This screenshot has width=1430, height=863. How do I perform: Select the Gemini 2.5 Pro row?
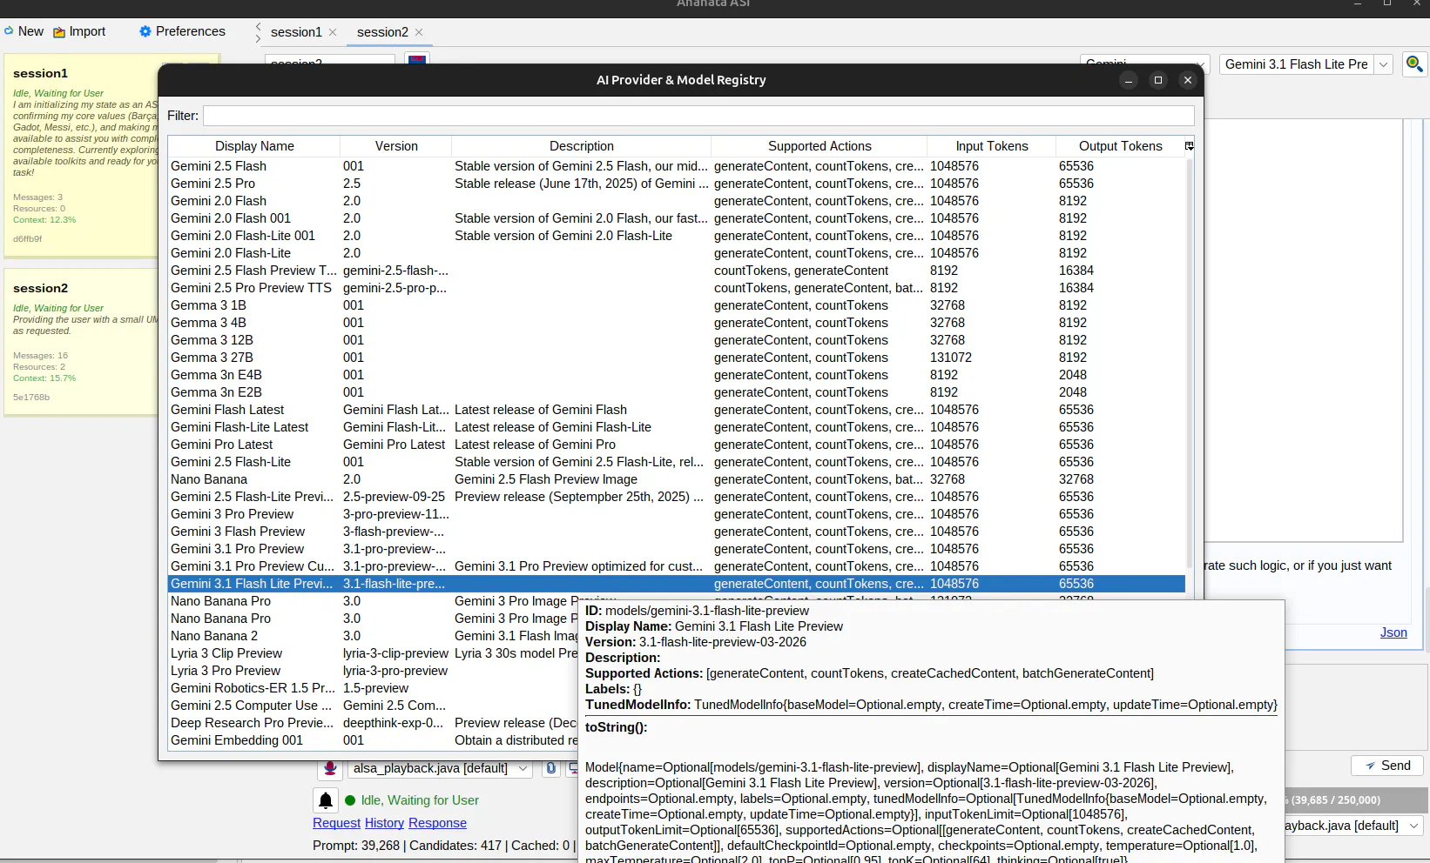click(x=677, y=184)
